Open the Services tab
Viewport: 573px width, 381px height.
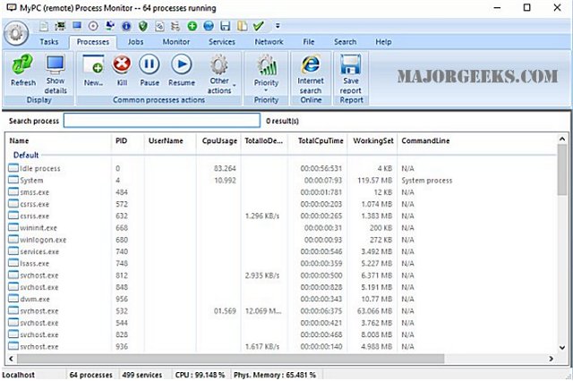[x=222, y=42]
